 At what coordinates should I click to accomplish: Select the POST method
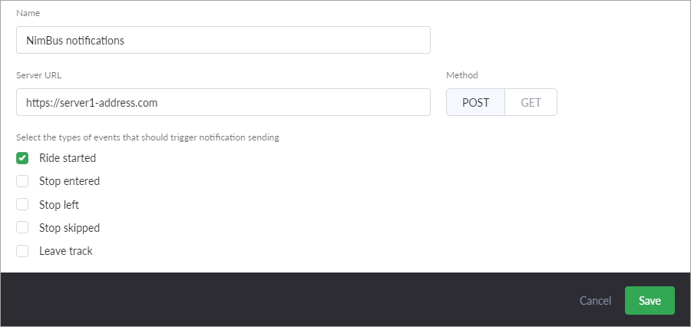475,102
